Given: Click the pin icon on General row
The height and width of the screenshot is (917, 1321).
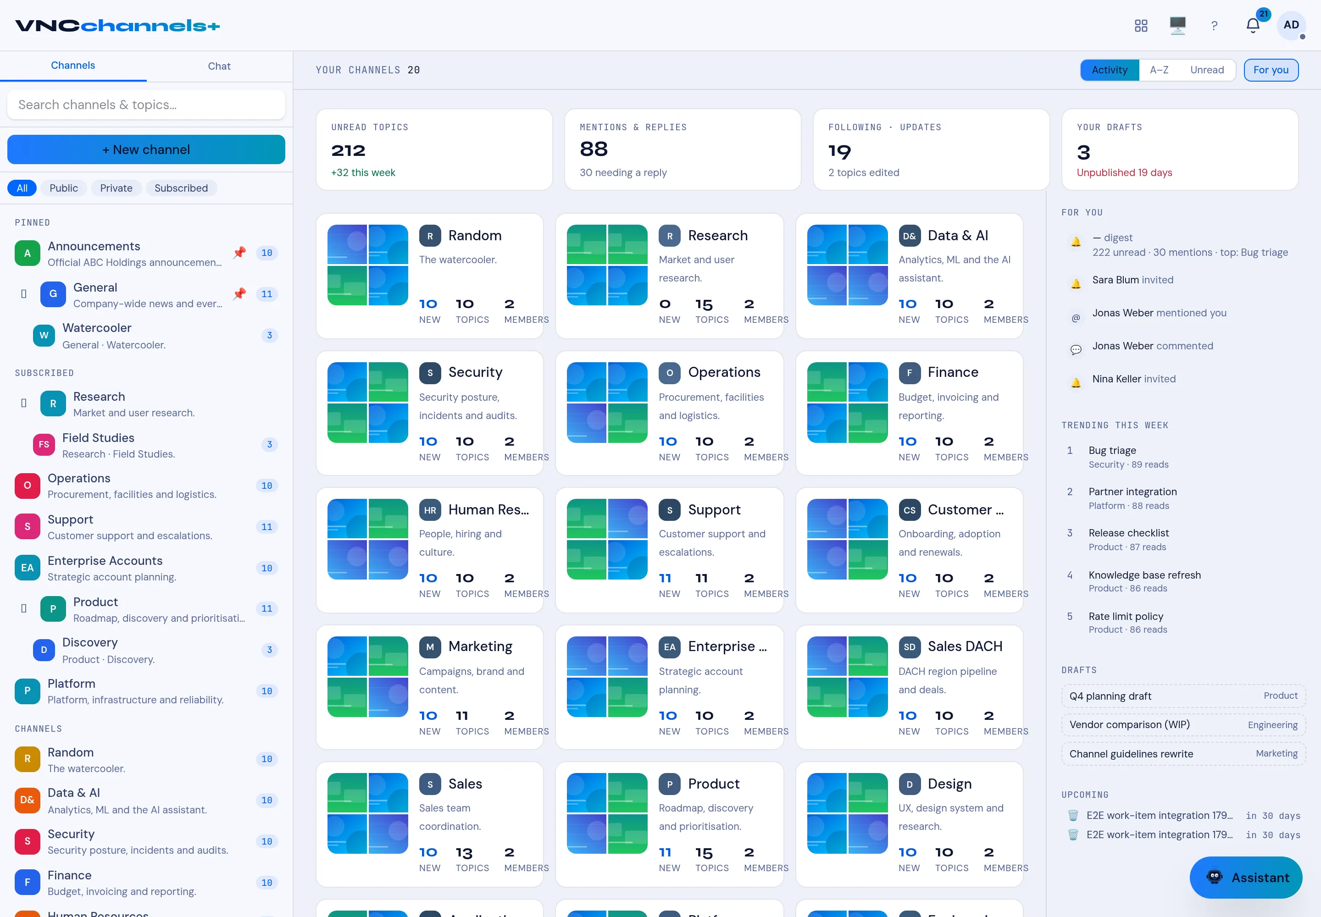Looking at the screenshot, I should (x=240, y=294).
